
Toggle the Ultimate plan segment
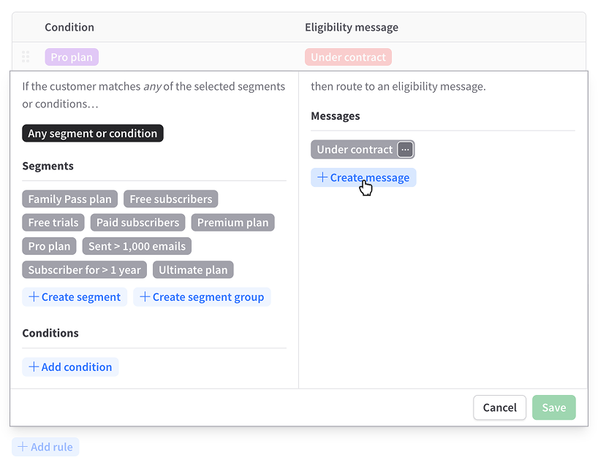193,269
